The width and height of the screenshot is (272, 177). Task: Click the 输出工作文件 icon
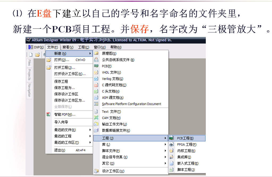coord(96,124)
